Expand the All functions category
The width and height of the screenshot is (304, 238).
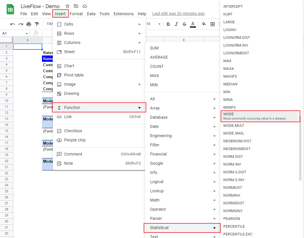[183, 99]
